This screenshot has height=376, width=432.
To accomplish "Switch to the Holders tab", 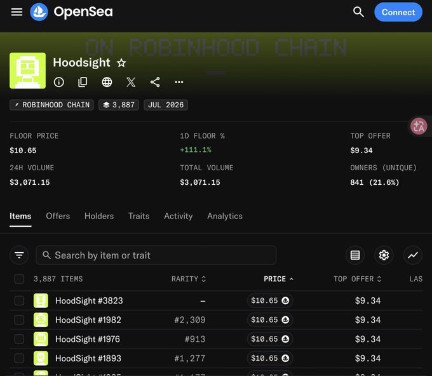I will [x=99, y=216].
